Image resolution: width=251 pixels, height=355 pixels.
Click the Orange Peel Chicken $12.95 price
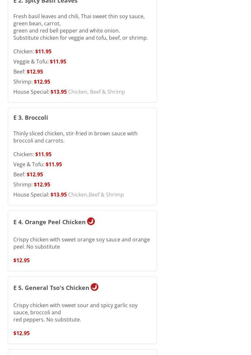pos(22,260)
